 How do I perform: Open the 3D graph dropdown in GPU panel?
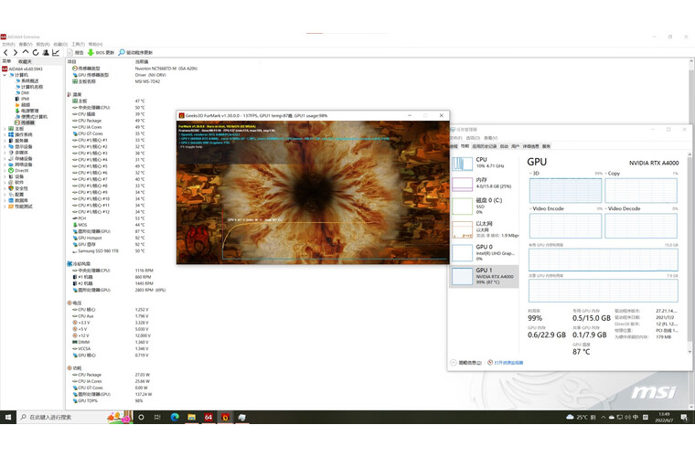click(531, 173)
